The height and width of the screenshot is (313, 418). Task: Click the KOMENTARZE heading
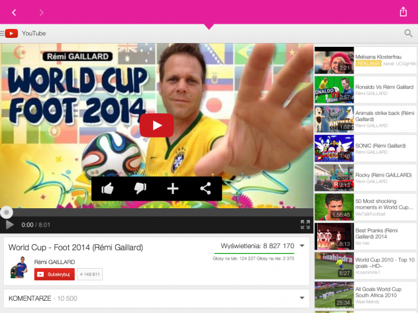coord(30,298)
